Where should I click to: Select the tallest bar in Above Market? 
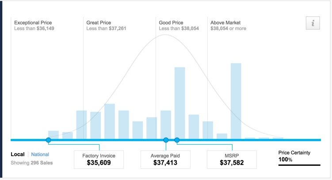tap(236, 101)
